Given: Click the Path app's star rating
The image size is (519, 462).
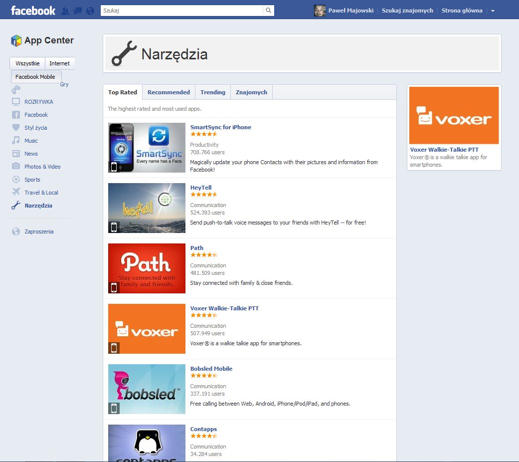Looking at the screenshot, I should [204, 255].
